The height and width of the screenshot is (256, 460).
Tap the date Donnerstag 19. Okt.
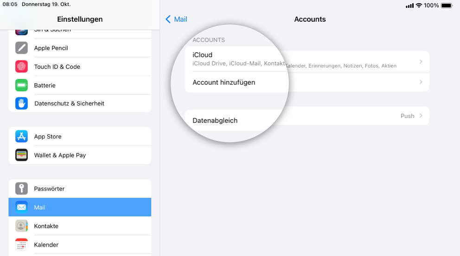coord(46,4)
